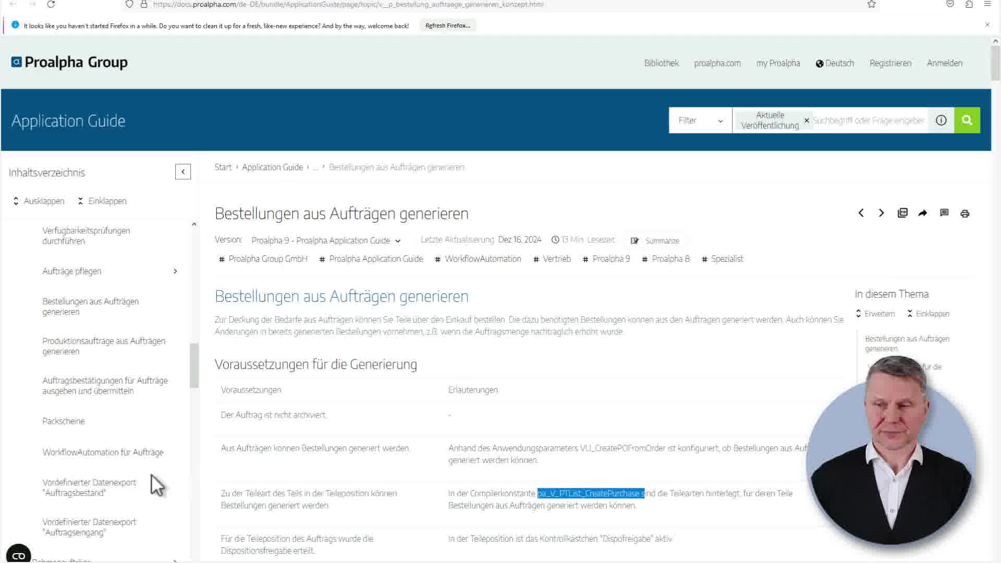Viewport: 1001px width, 563px height.
Task: Go to the previous topic arrow
Action: (861, 213)
